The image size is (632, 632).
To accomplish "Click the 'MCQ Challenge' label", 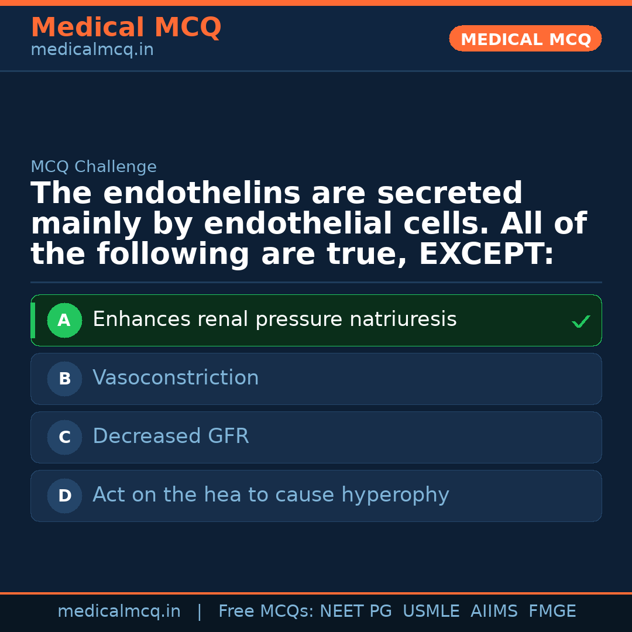I will coord(94,167).
